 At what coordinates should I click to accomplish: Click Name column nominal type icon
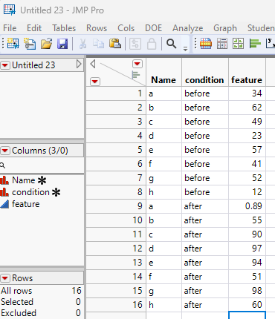click(4, 180)
